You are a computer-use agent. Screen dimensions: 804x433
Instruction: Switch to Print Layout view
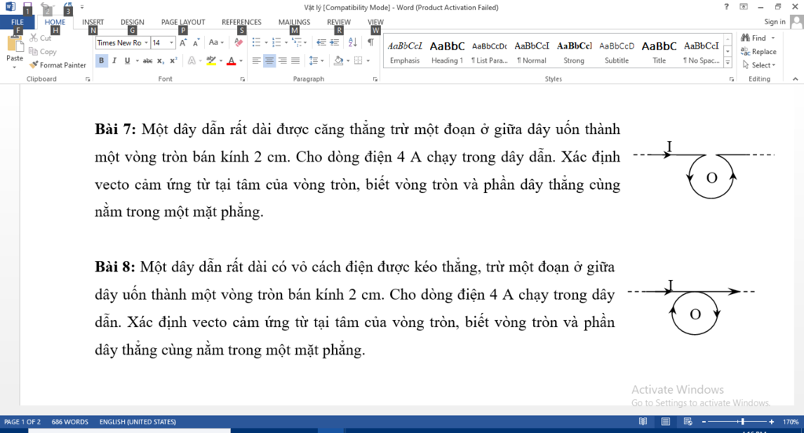[x=666, y=422]
